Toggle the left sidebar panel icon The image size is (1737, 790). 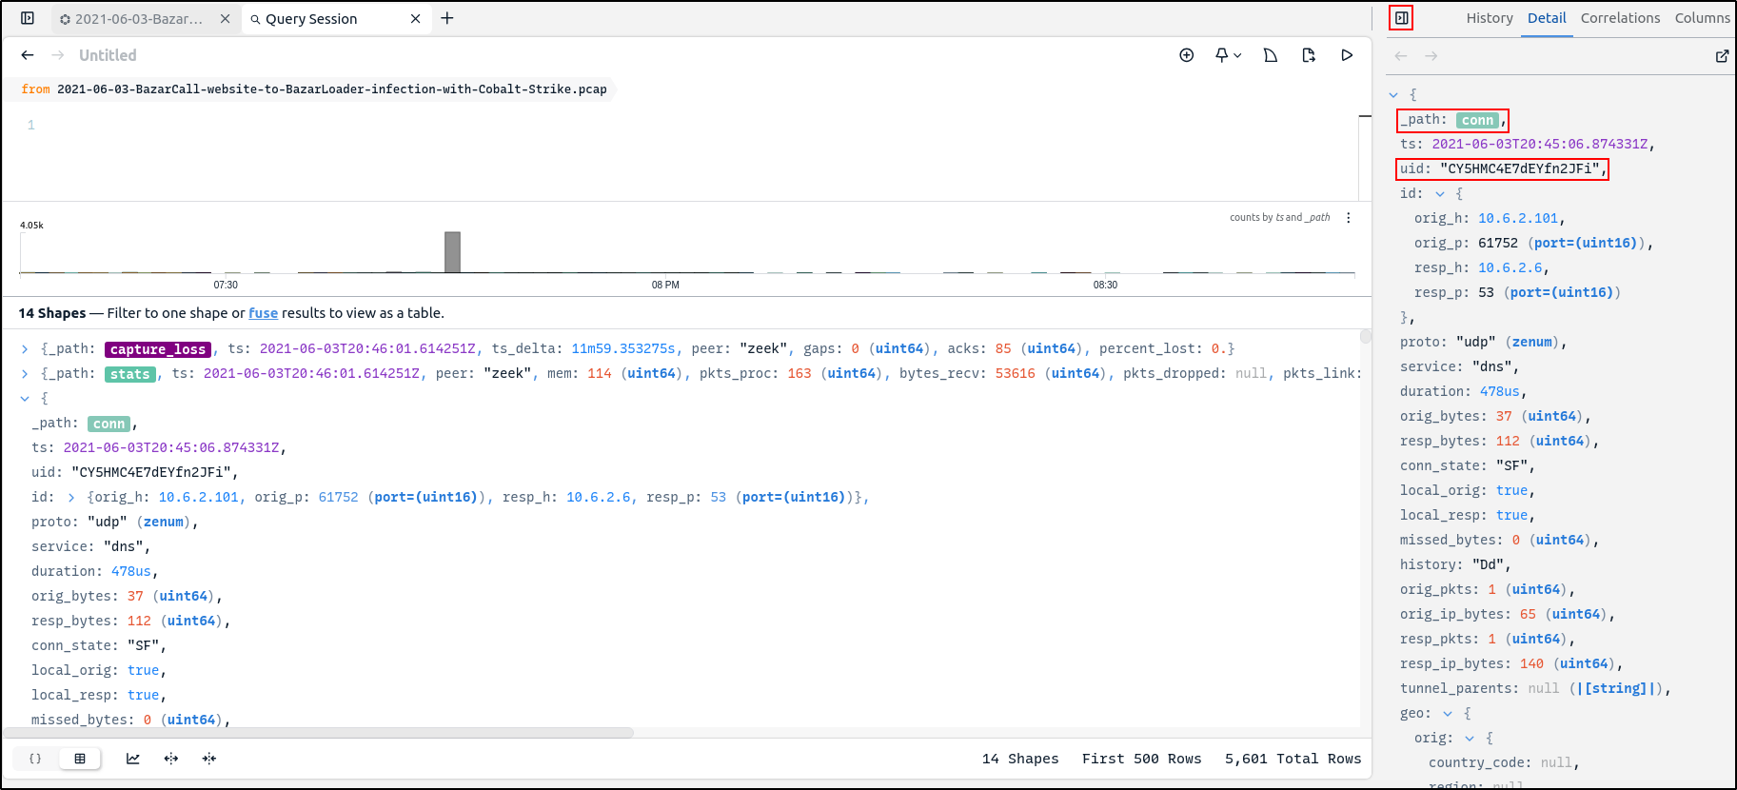(28, 18)
